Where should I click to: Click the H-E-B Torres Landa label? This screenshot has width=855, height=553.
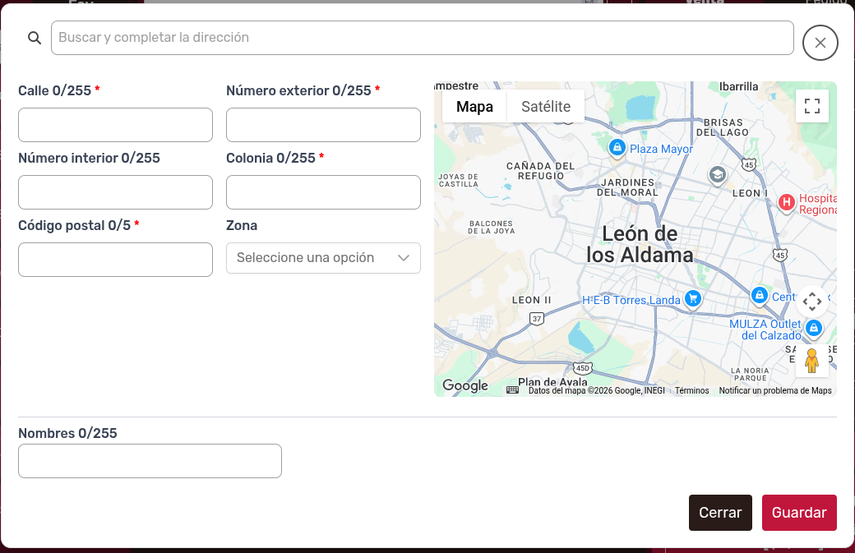pyautogui.click(x=631, y=300)
